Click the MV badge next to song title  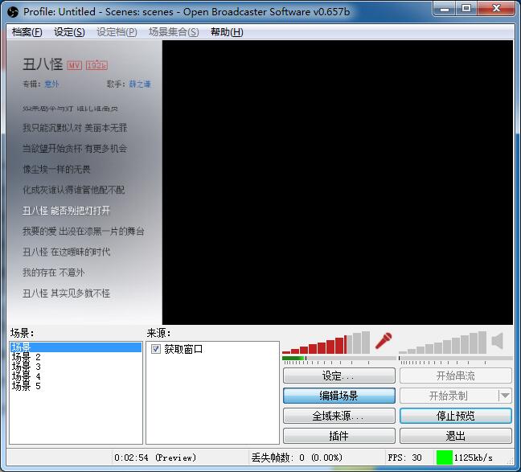click(x=74, y=65)
